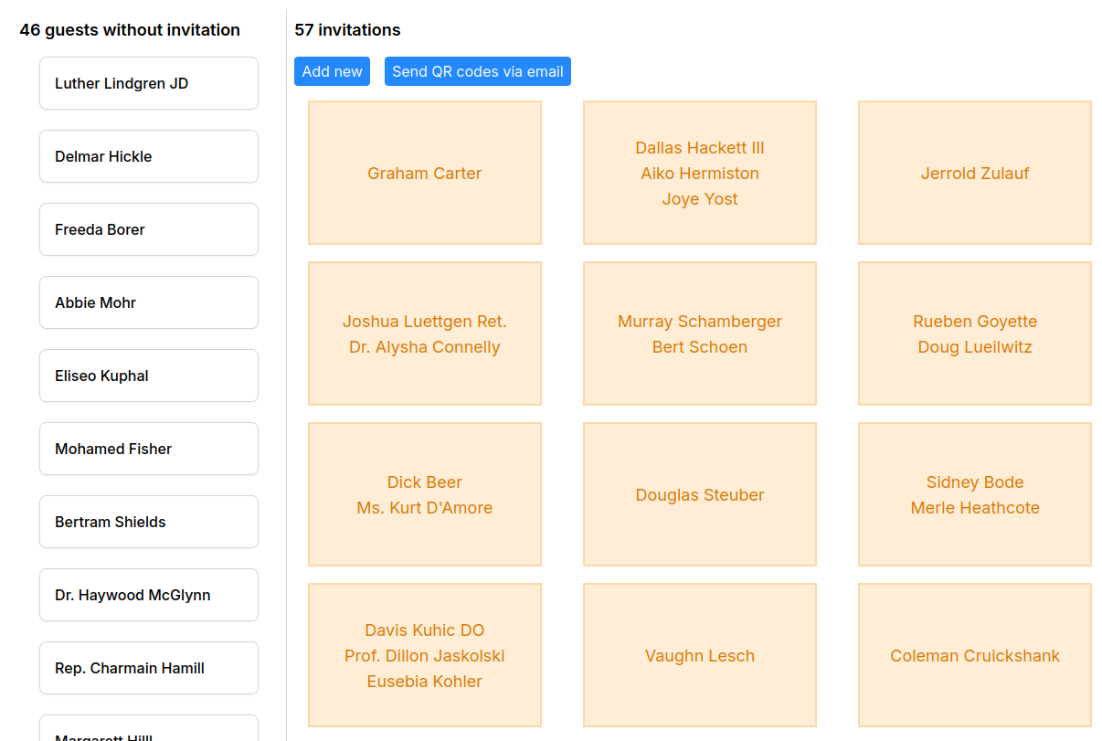Screen dimensions: 1102x741
Task: Open the Coleman Cruickshank invitation card
Action: click(974, 655)
